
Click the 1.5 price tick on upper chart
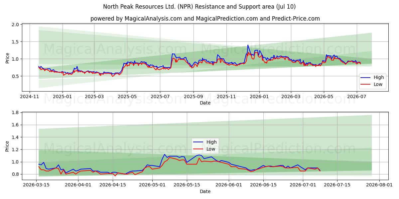[x=15, y=42]
